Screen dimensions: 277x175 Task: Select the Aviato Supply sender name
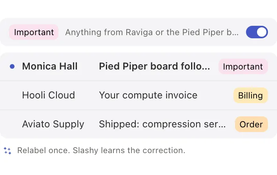53,124
